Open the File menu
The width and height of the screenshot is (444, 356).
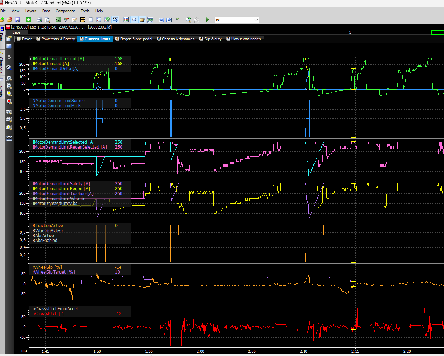click(x=3, y=11)
